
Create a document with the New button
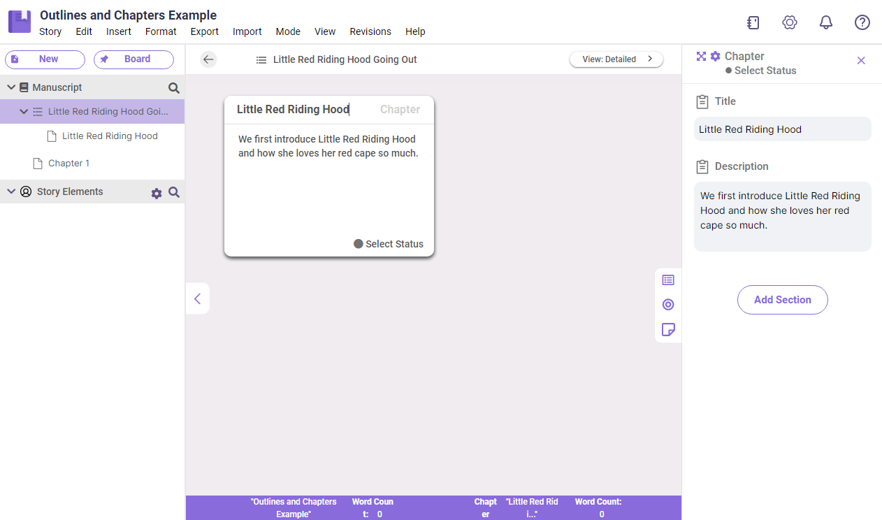(x=45, y=59)
